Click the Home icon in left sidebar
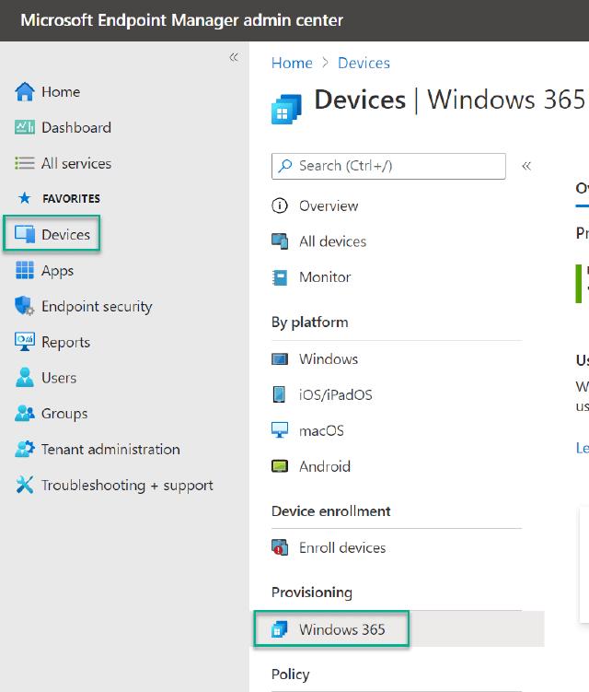589x692 pixels. pyautogui.click(x=25, y=92)
